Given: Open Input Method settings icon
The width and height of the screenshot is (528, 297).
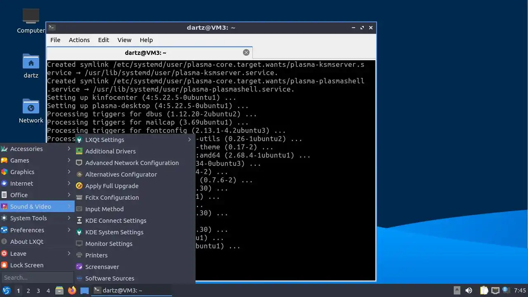Looking at the screenshot, I should pos(79,209).
